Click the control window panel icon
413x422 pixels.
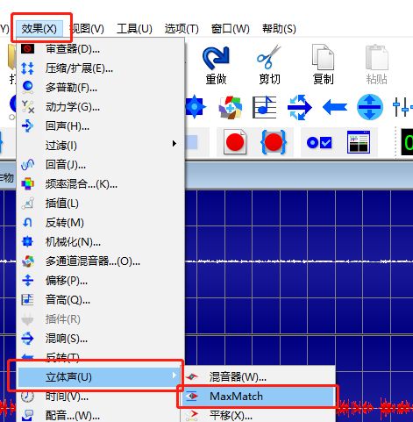click(359, 142)
